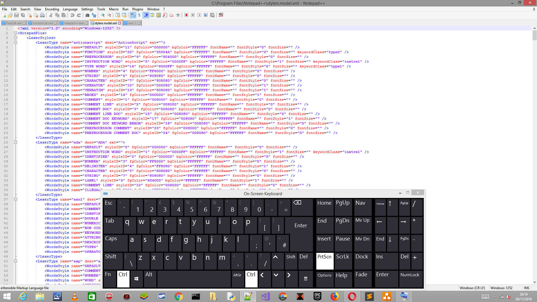Image resolution: width=537 pixels, height=302 pixels.
Task: Collapse the asp LexerType fold on line 50
Action: pos(16,261)
